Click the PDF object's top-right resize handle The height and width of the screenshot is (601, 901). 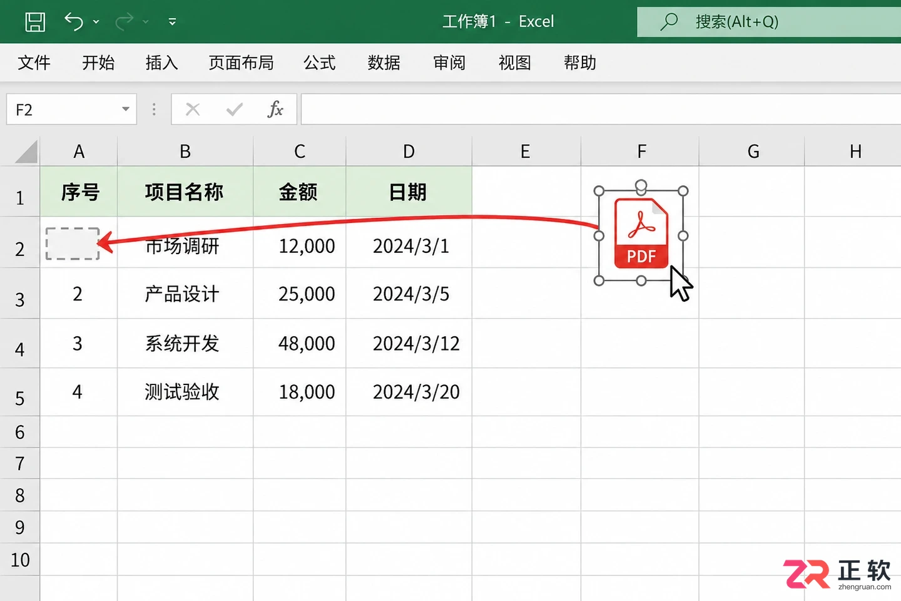point(683,191)
